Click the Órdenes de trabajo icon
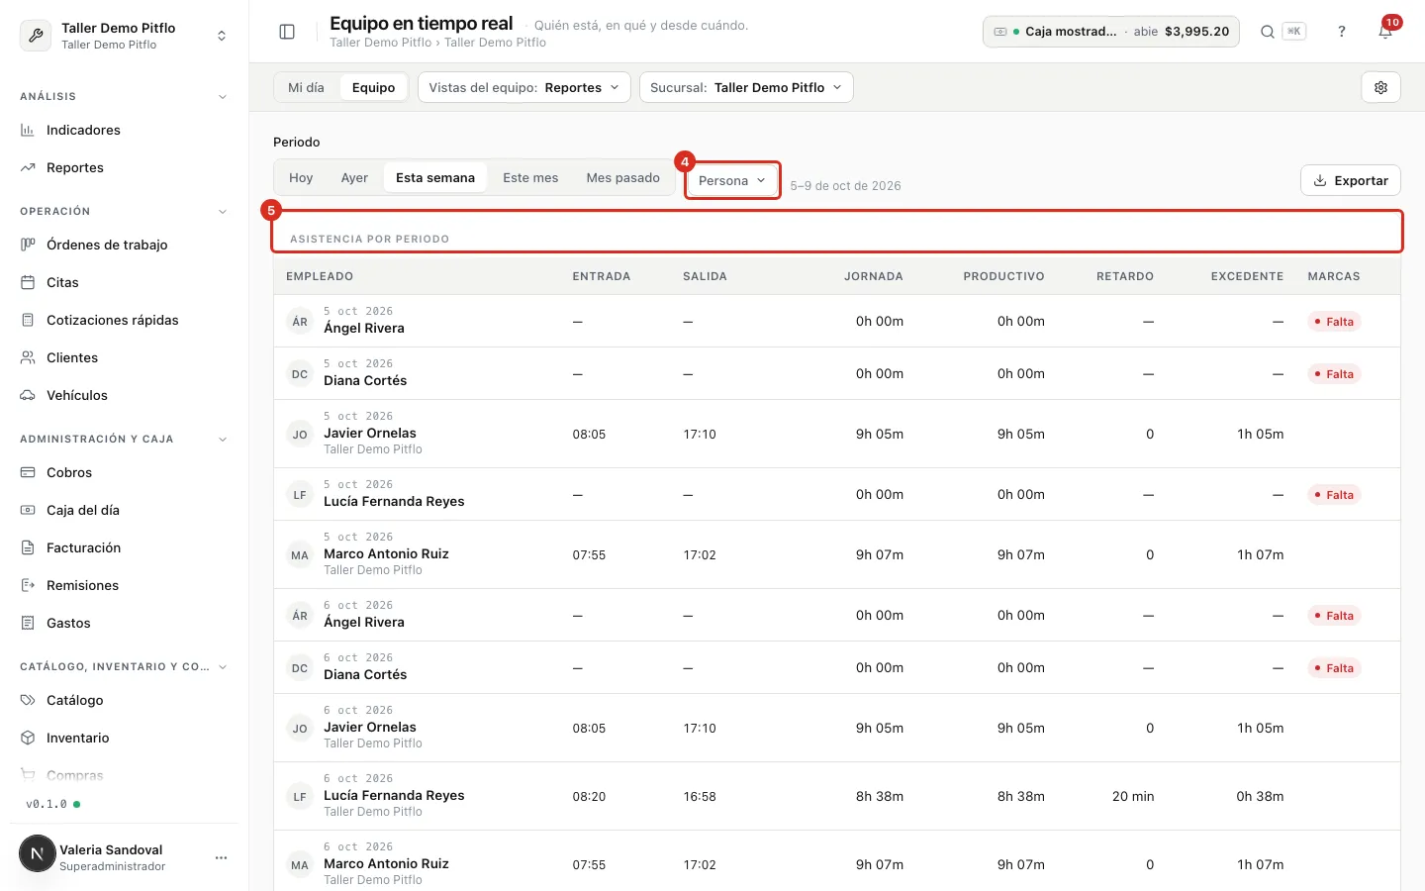1425x891 pixels. tap(28, 245)
